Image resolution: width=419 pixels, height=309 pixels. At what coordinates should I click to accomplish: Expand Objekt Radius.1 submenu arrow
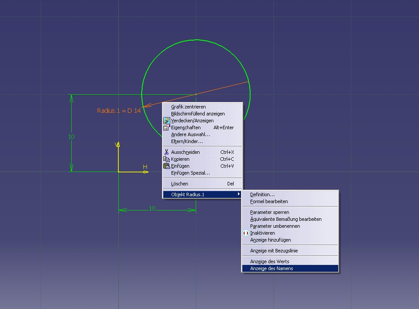point(238,194)
